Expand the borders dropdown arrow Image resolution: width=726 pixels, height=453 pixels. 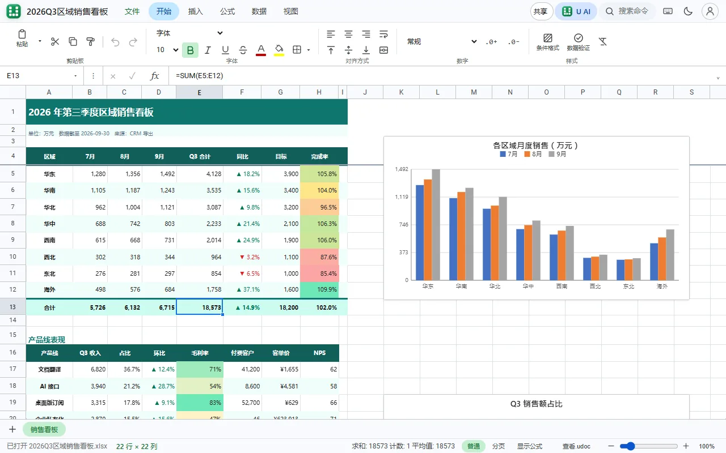click(309, 50)
